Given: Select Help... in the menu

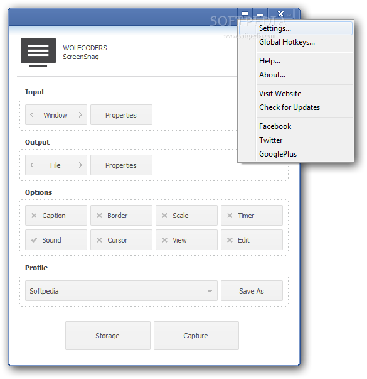Looking at the screenshot, I should coord(295,61).
